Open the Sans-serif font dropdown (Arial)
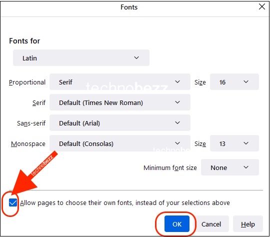 pyautogui.click(x=120, y=123)
